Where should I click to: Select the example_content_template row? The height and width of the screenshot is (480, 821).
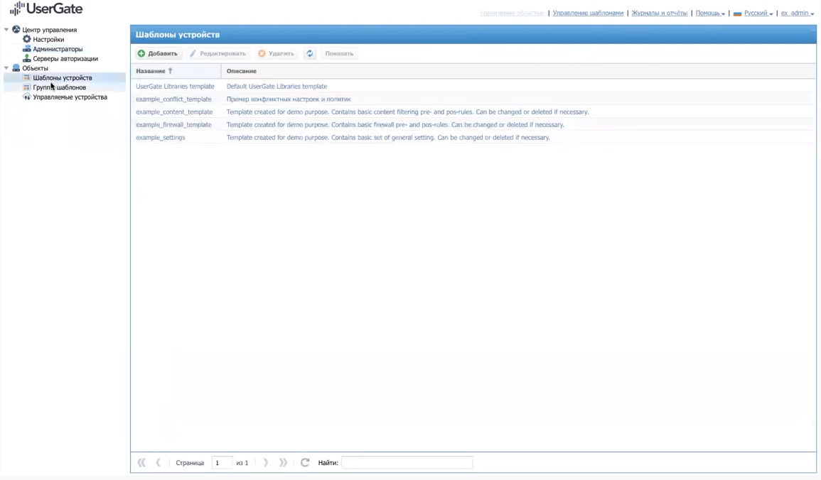point(473,112)
